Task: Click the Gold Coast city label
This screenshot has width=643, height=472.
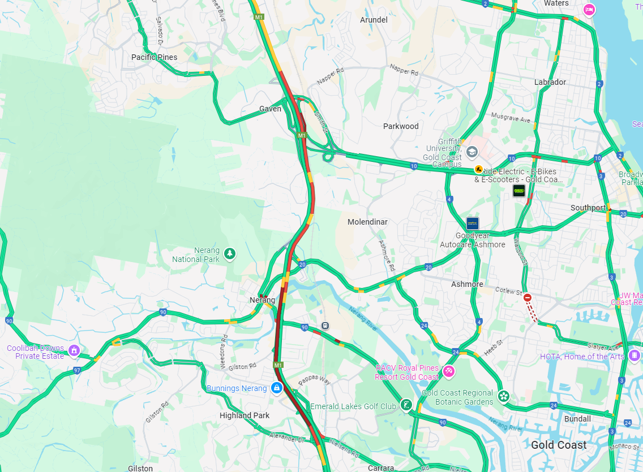Action: (x=559, y=445)
